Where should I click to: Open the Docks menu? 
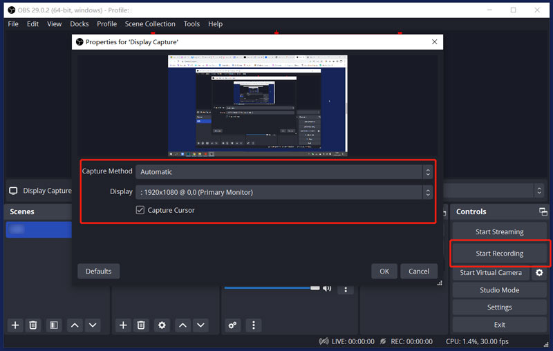click(79, 23)
